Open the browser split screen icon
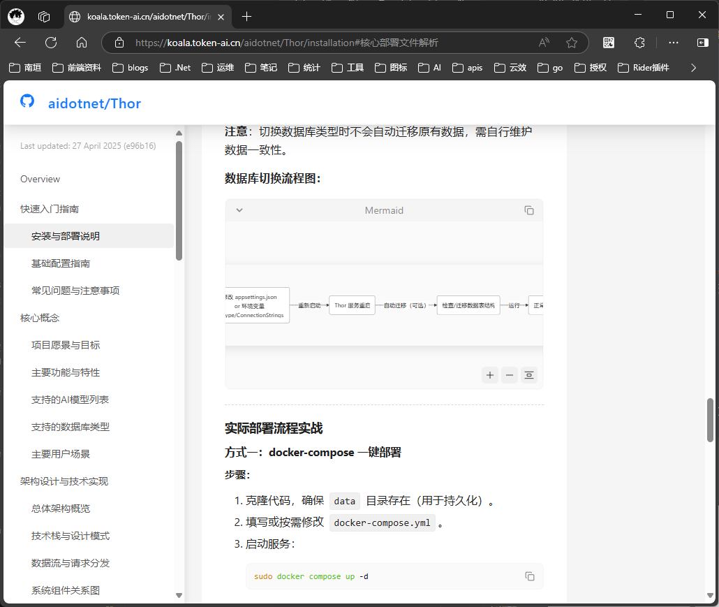Screen dimensions: 719x607 coord(702,43)
